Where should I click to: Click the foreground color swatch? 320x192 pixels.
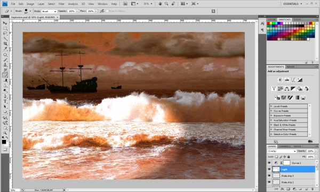click(x=4, y=141)
